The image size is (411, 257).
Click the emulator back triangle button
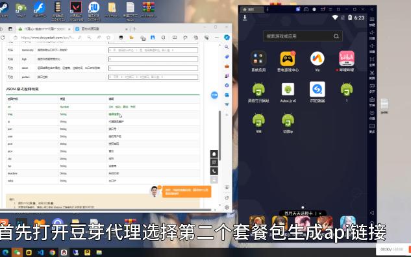coord(372,213)
